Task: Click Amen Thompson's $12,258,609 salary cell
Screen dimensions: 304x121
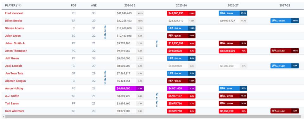Action: click(x=233, y=51)
